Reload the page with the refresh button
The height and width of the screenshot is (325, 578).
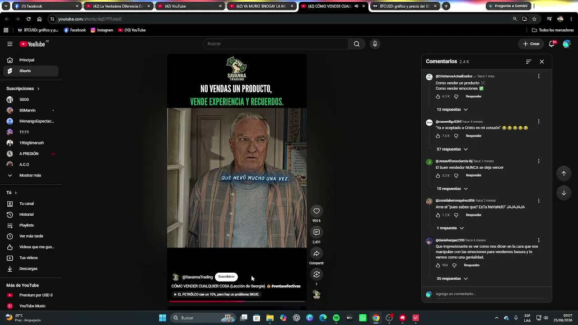(28, 19)
